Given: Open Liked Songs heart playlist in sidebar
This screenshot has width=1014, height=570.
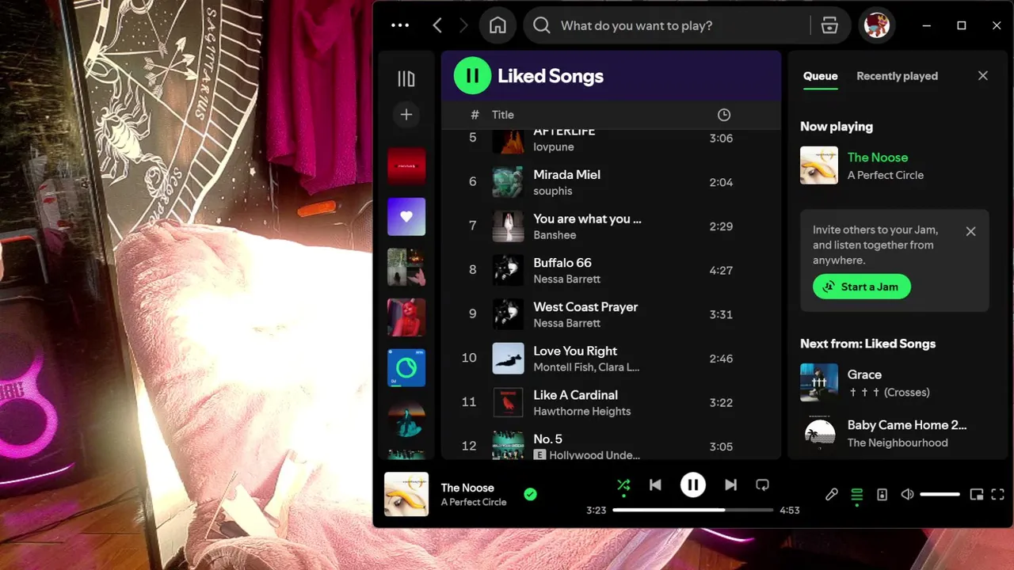Looking at the screenshot, I should (x=406, y=217).
